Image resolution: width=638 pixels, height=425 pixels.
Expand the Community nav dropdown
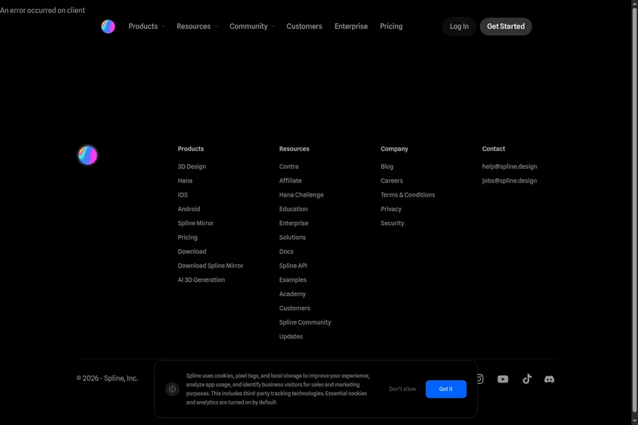pyautogui.click(x=252, y=27)
